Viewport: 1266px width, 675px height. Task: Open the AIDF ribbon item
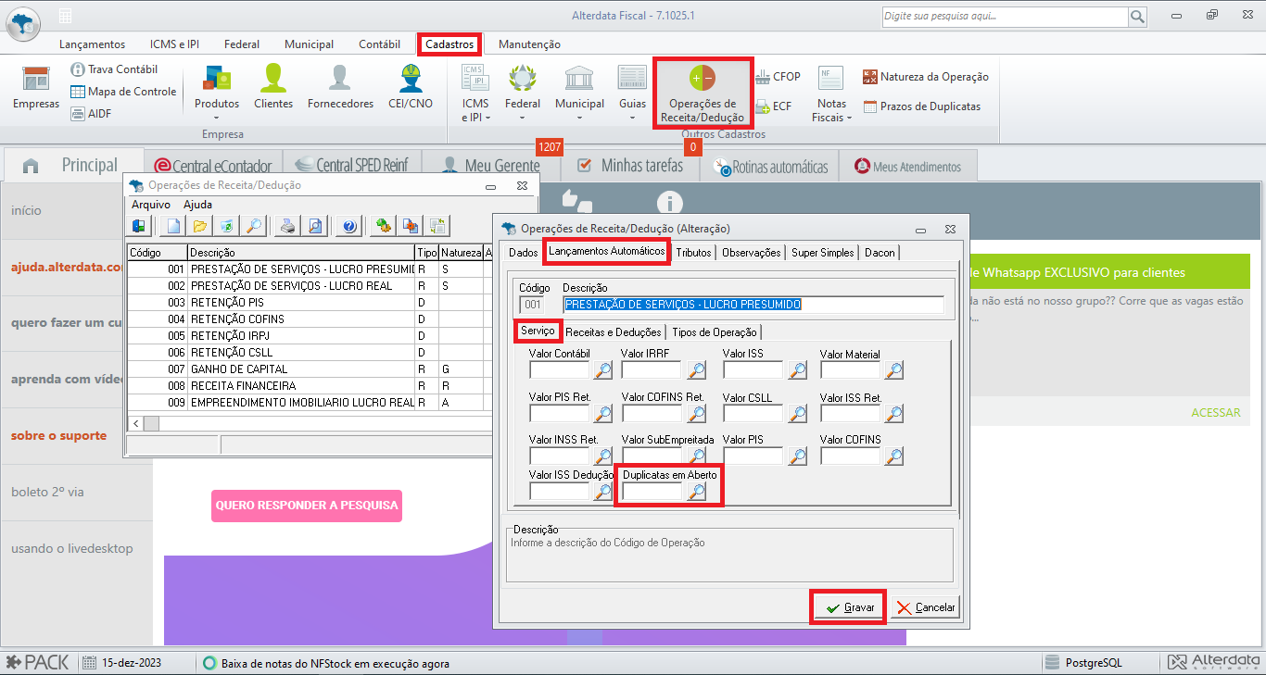[92, 114]
